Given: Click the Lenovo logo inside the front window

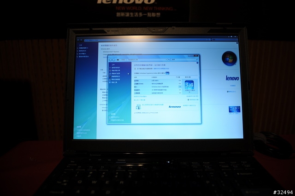Looking at the screenshot, I should [x=175, y=107].
